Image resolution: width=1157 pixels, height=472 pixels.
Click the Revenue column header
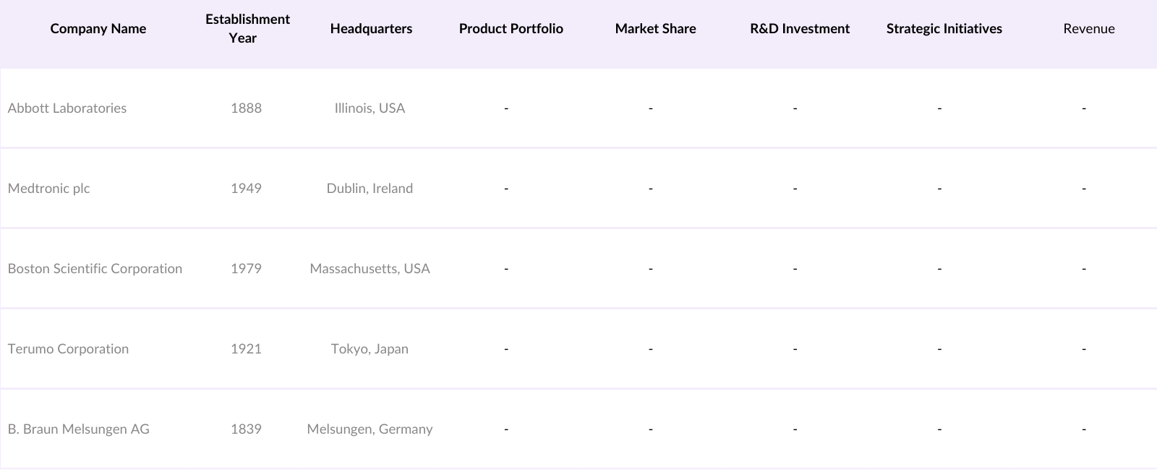coord(1089,29)
